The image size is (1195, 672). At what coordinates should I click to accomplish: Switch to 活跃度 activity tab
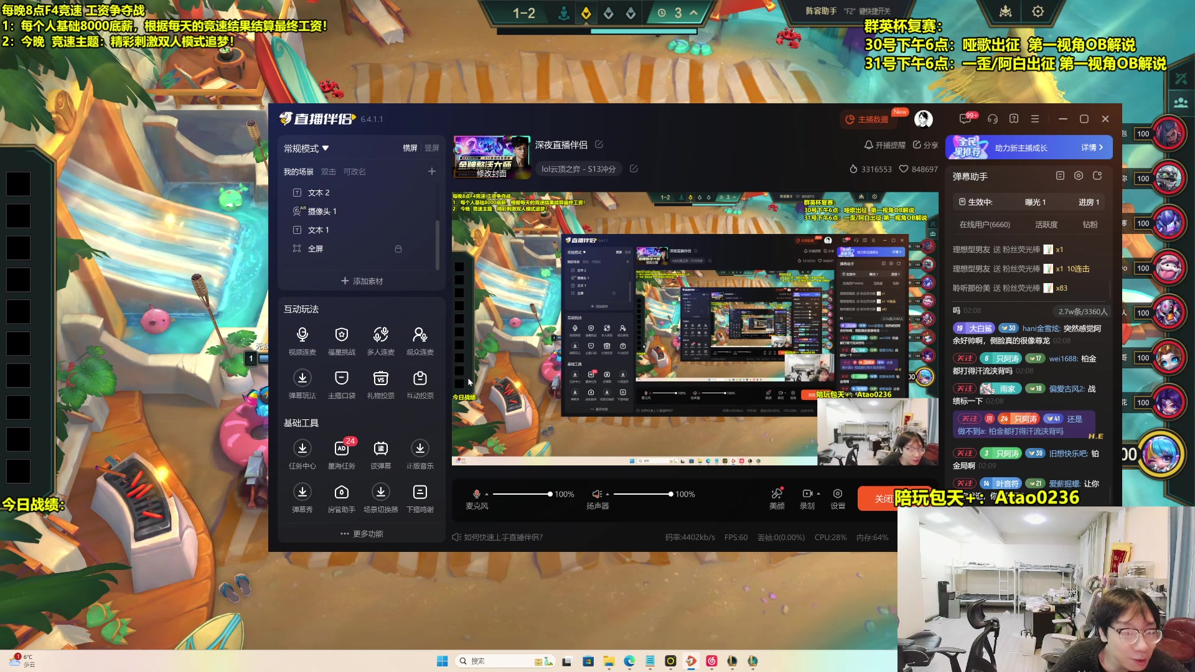[x=1046, y=225]
